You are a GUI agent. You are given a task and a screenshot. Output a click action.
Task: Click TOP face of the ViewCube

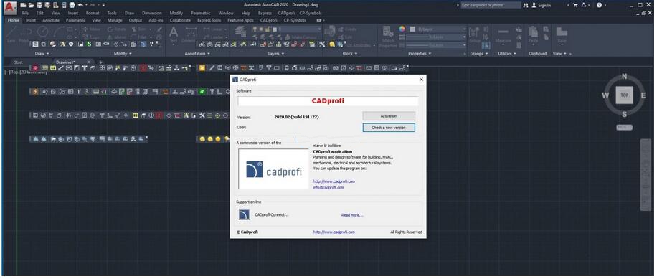tap(624, 95)
